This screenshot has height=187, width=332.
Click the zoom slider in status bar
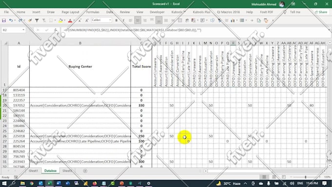point(306,177)
